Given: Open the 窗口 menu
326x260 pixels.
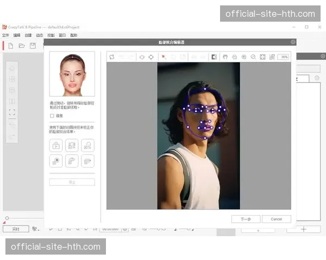Looking at the screenshot, I should 62,35.
